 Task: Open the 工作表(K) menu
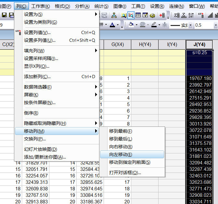[x=41, y=6]
